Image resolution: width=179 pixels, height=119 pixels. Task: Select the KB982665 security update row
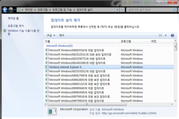109,80
